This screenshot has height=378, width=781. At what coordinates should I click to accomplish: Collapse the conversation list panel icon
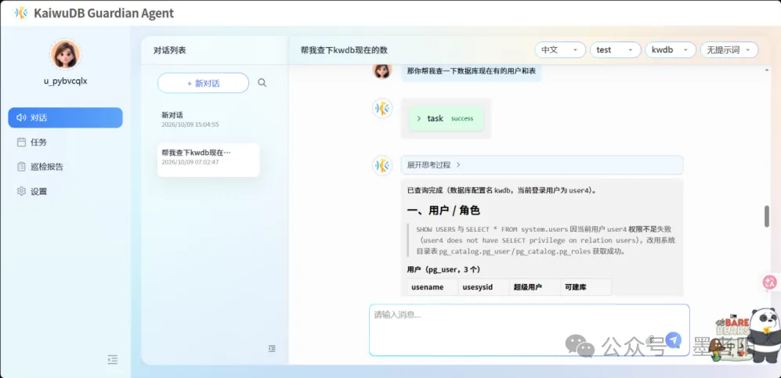click(272, 349)
